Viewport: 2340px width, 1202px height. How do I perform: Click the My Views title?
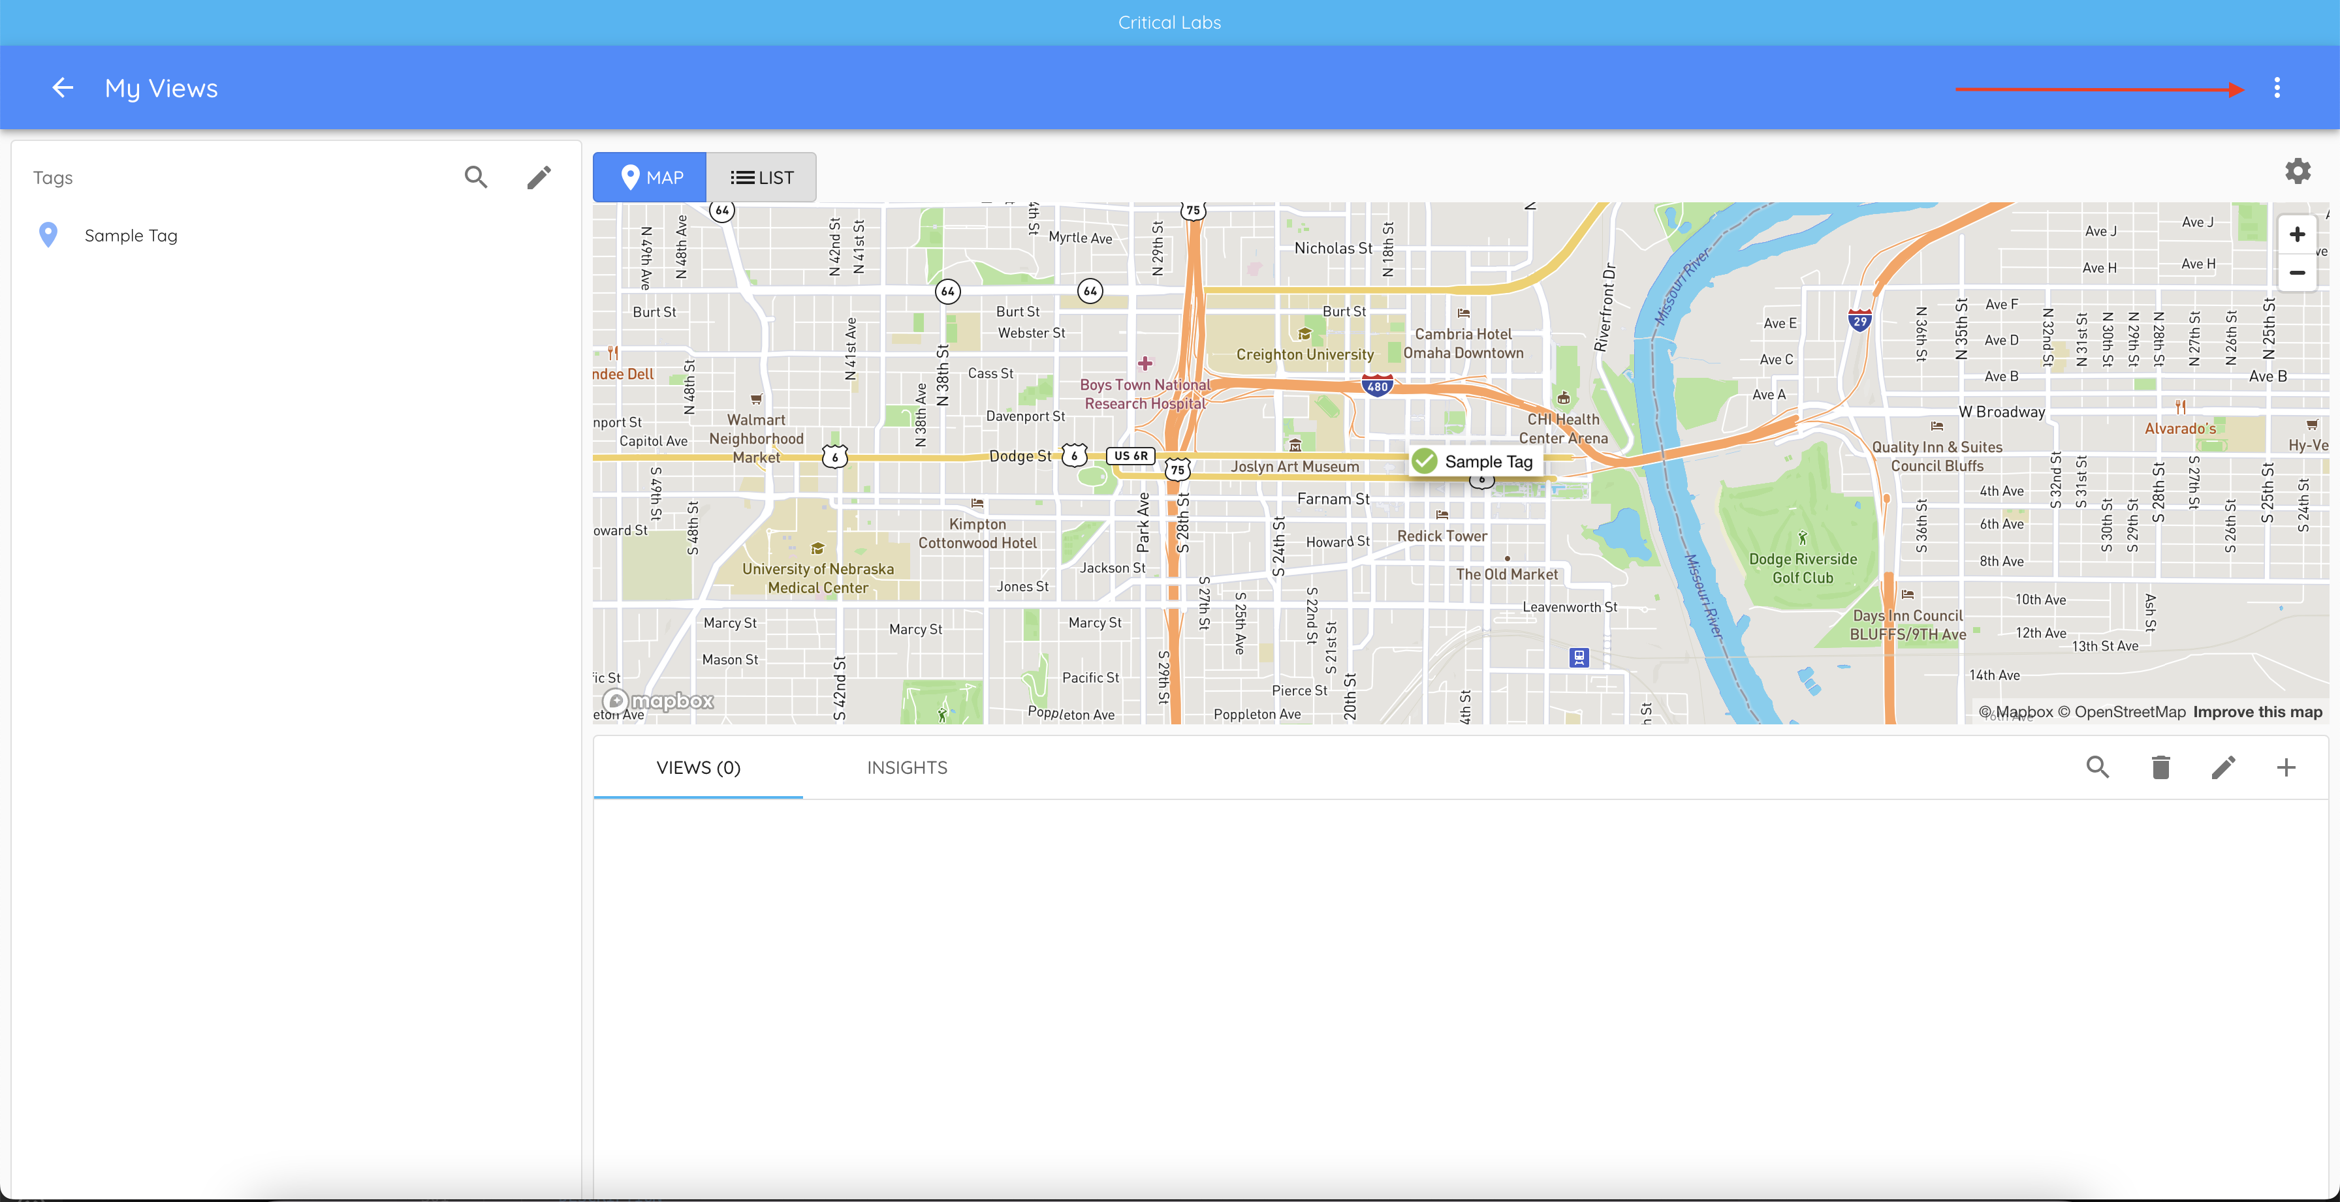(x=161, y=88)
